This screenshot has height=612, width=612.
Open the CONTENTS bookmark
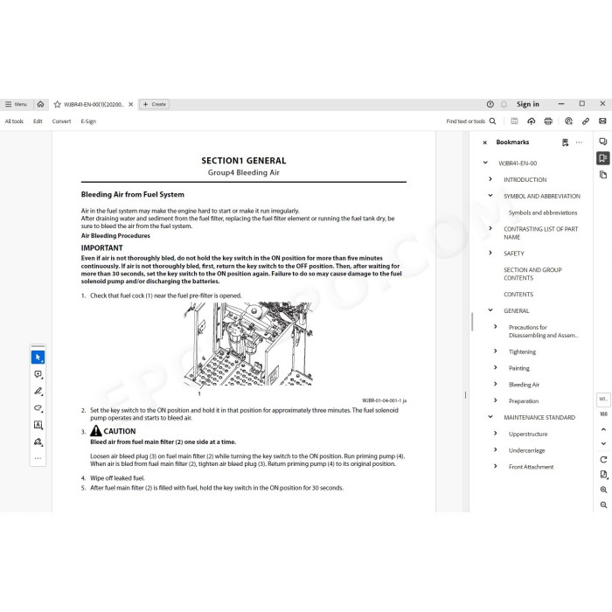coord(518,295)
